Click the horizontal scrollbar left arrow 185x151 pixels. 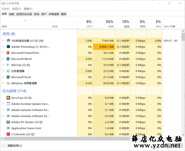pyautogui.click(x=2, y=139)
